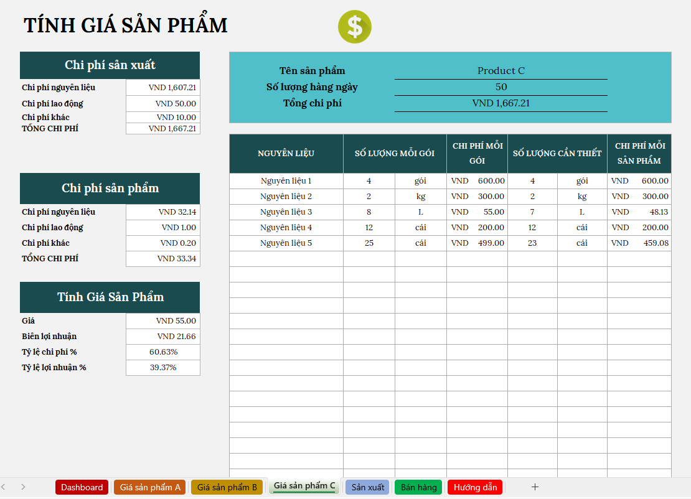Screen dimensions: 691x499
Task: Select the Giá cell with VND 55.00
Action: [163, 321]
